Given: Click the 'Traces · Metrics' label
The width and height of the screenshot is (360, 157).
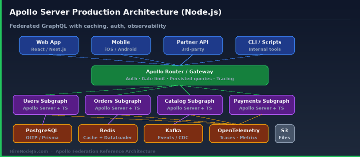Looking at the screenshot, I should (238, 138).
